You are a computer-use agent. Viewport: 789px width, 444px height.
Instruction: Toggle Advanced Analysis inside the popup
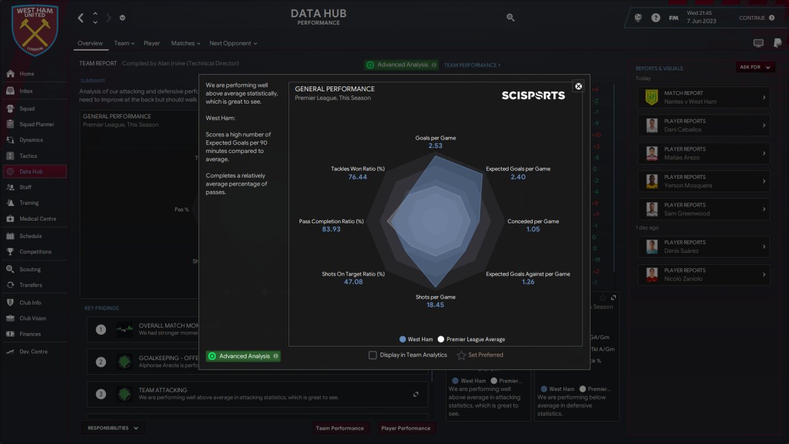[243, 356]
